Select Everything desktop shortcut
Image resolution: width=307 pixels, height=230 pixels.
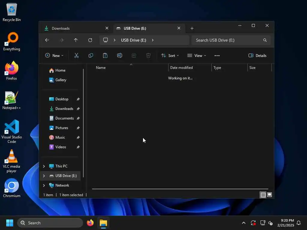[12, 41]
